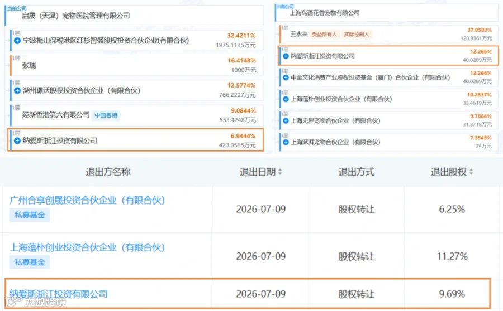Select company title 启晟（天津）宠物医院管理有限公司
Viewport: 503px width, 311px height.
pos(75,16)
